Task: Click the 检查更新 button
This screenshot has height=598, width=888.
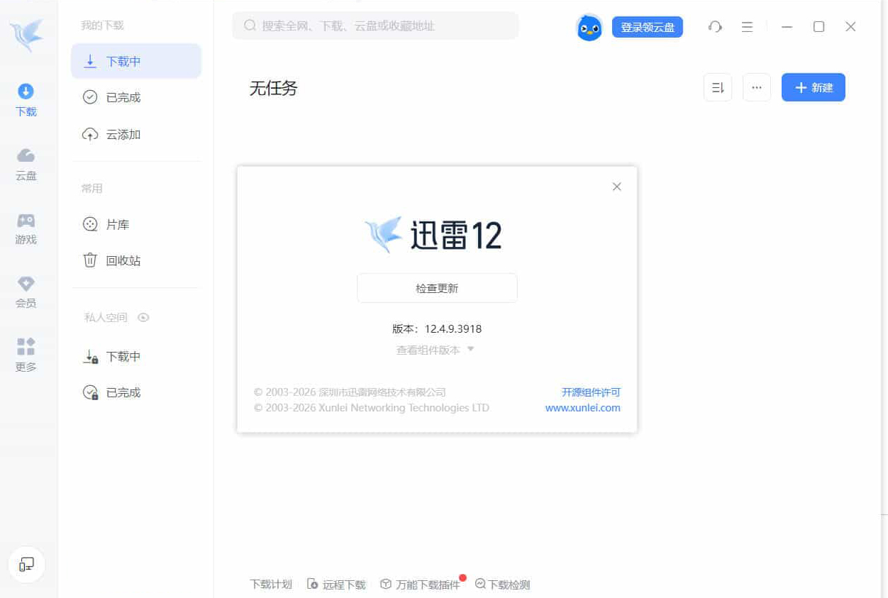Action: (437, 289)
